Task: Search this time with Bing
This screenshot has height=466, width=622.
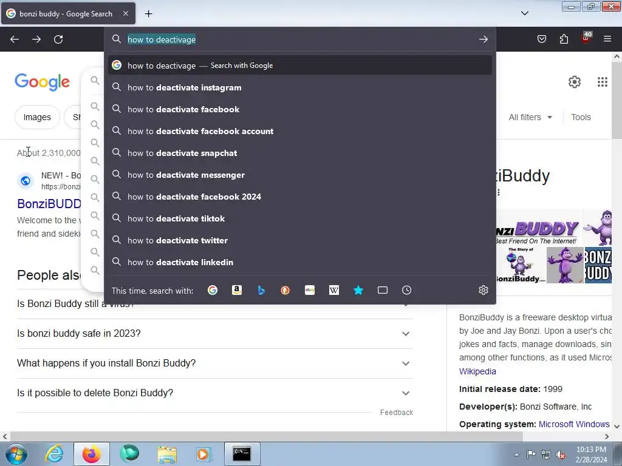Action: click(261, 290)
